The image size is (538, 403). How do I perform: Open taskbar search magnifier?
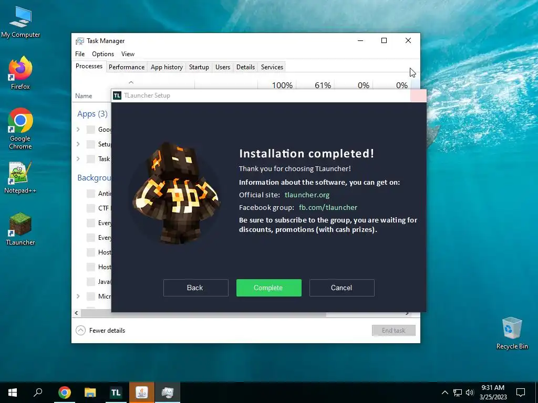[x=38, y=393]
